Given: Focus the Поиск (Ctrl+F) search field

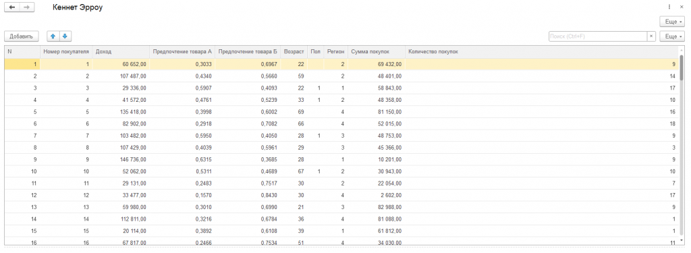Looking at the screenshot, I should [598, 36].
